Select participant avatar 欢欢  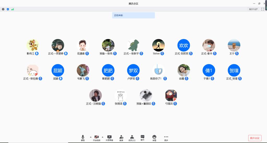(184, 45)
